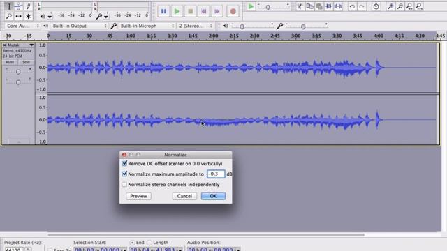447x251 pixels.
Task: Click OK in Normalize dialog
Action: (213, 196)
